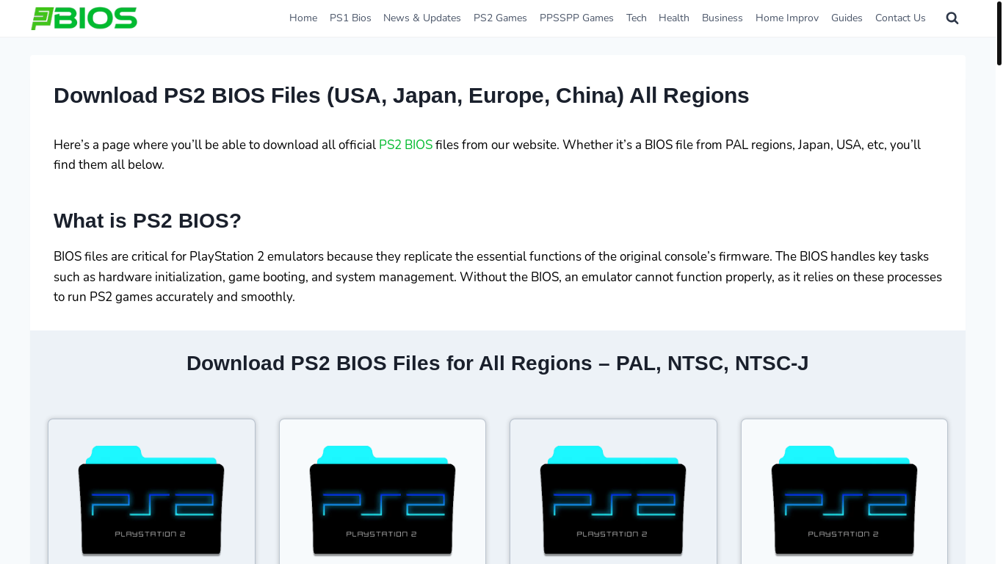Select PPSSPP Games in the navigation
Screen dimensions: 1003x564
(576, 18)
